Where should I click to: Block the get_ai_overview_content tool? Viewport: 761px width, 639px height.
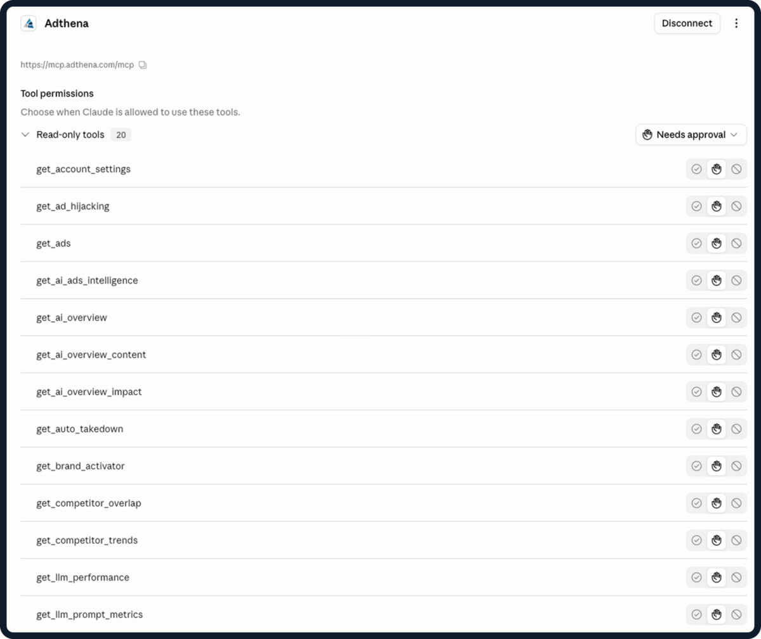(736, 355)
